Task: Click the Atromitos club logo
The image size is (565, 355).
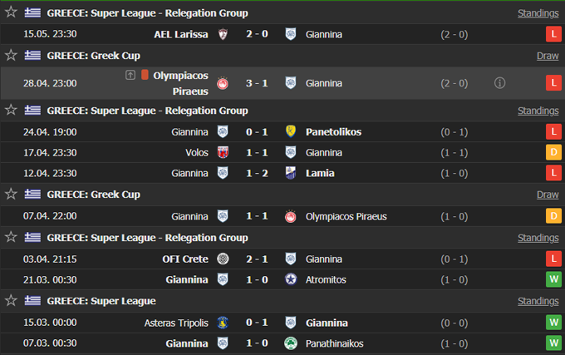Action: pos(291,279)
